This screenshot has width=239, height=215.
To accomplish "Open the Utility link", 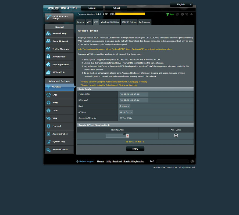I will pos(109,161).
